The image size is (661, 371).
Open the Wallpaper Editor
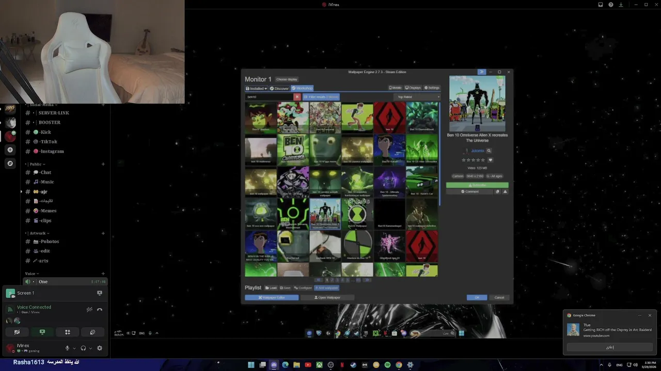(x=272, y=297)
